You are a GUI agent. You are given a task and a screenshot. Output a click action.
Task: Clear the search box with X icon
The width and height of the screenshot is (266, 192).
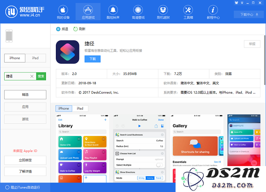32,76
